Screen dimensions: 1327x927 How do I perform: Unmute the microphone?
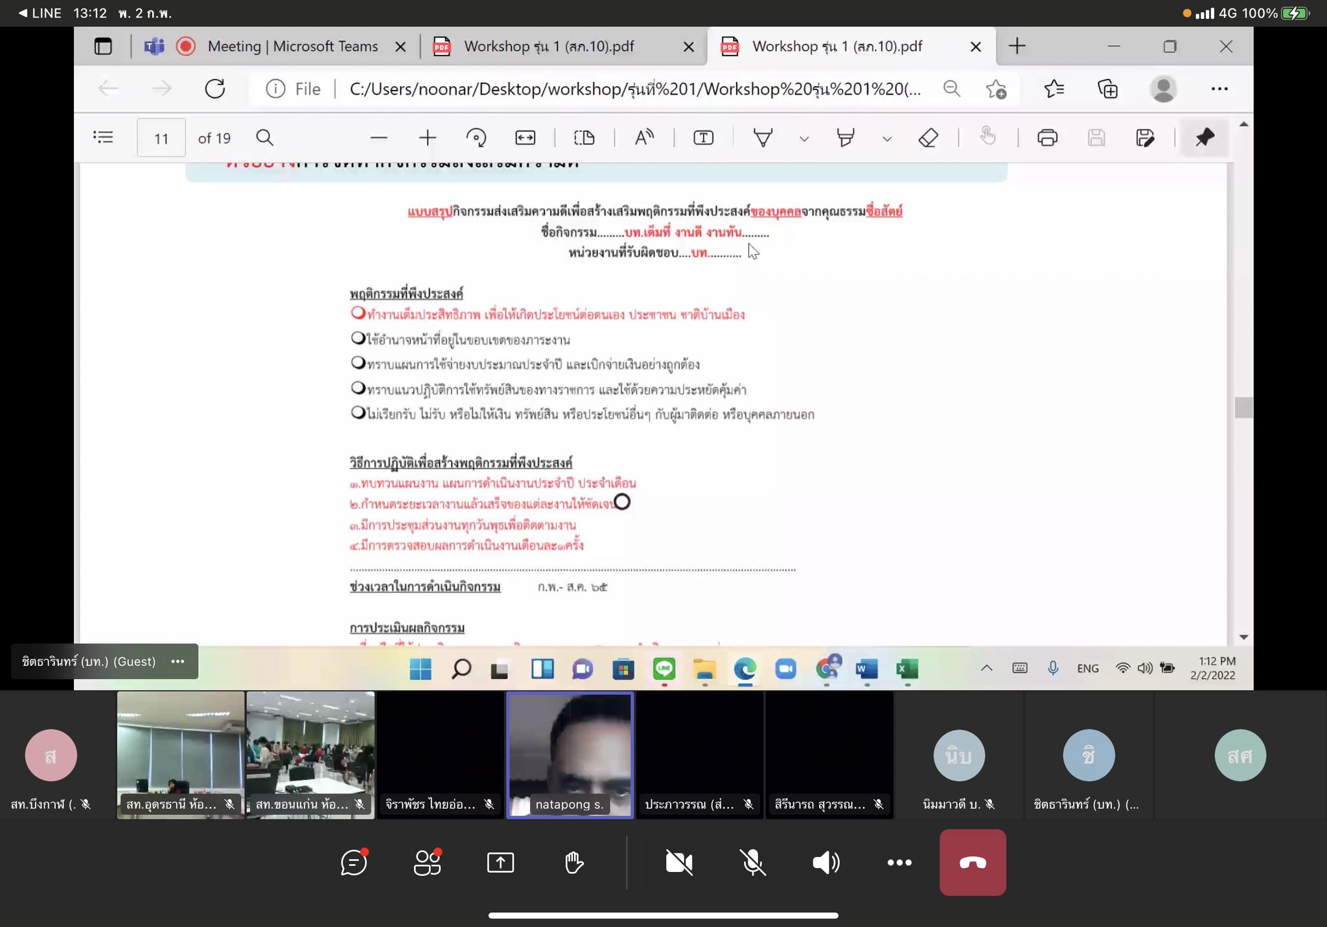pyautogui.click(x=752, y=862)
